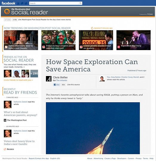Click the How Space Exploration headline
The height and width of the screenshot is (161, 156).
click(92, 65)
